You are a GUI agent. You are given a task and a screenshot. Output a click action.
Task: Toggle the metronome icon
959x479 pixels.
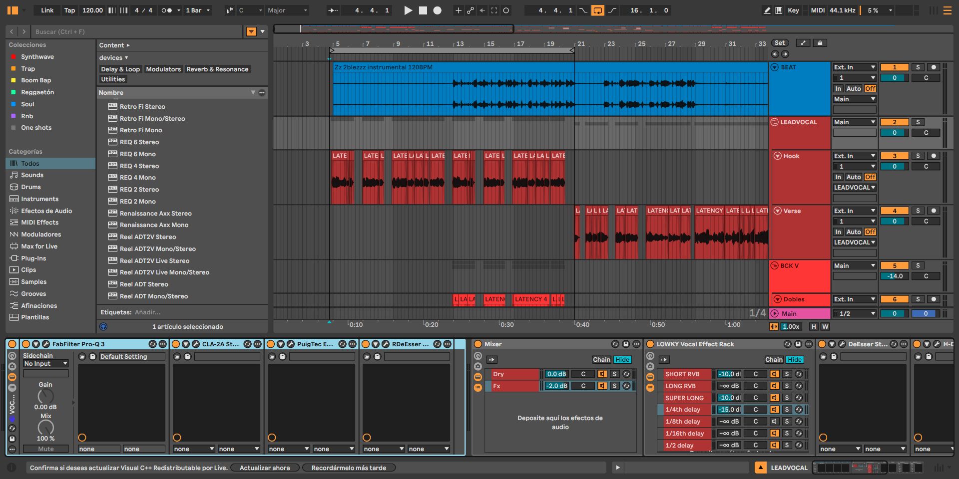coord(166,10)
